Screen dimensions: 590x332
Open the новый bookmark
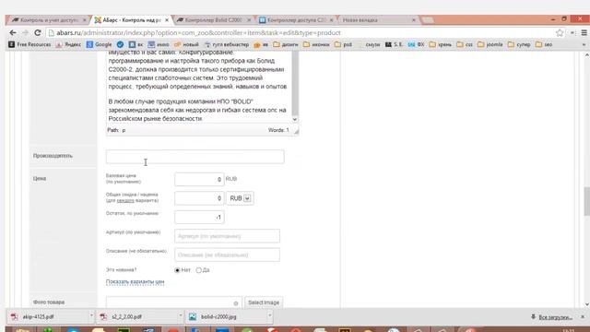coord(186,44)
